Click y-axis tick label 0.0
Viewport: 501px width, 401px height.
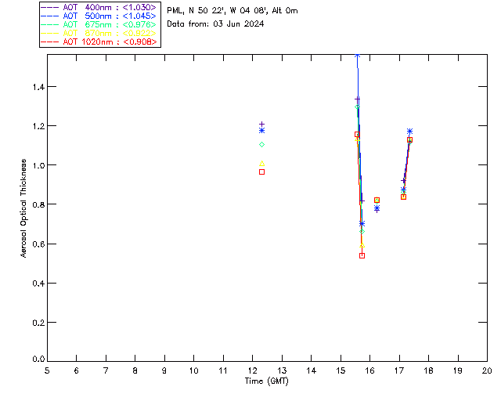click(x=38, y=359)
